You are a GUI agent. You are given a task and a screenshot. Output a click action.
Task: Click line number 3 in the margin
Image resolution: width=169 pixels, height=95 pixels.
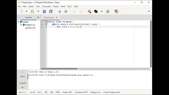point(42,27)
